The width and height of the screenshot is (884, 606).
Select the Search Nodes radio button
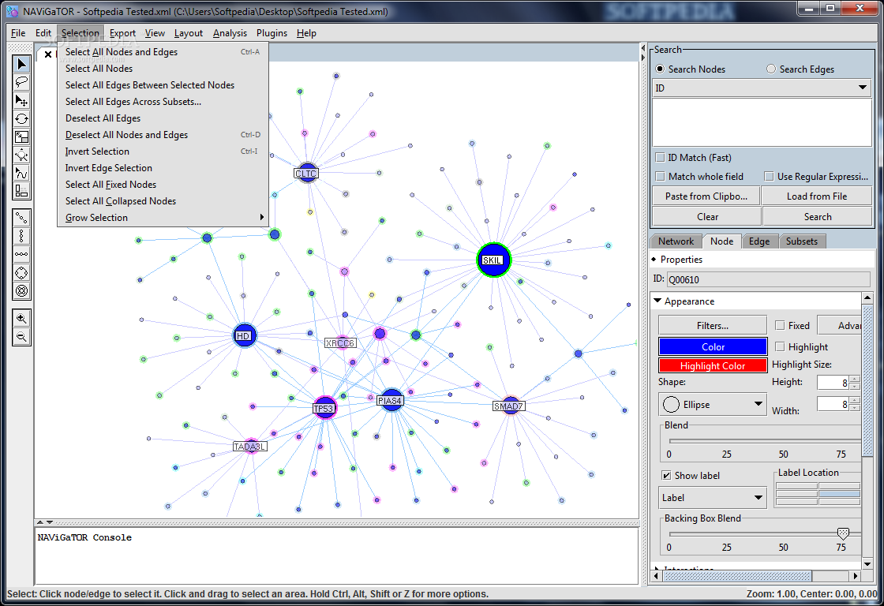(660, 69)
